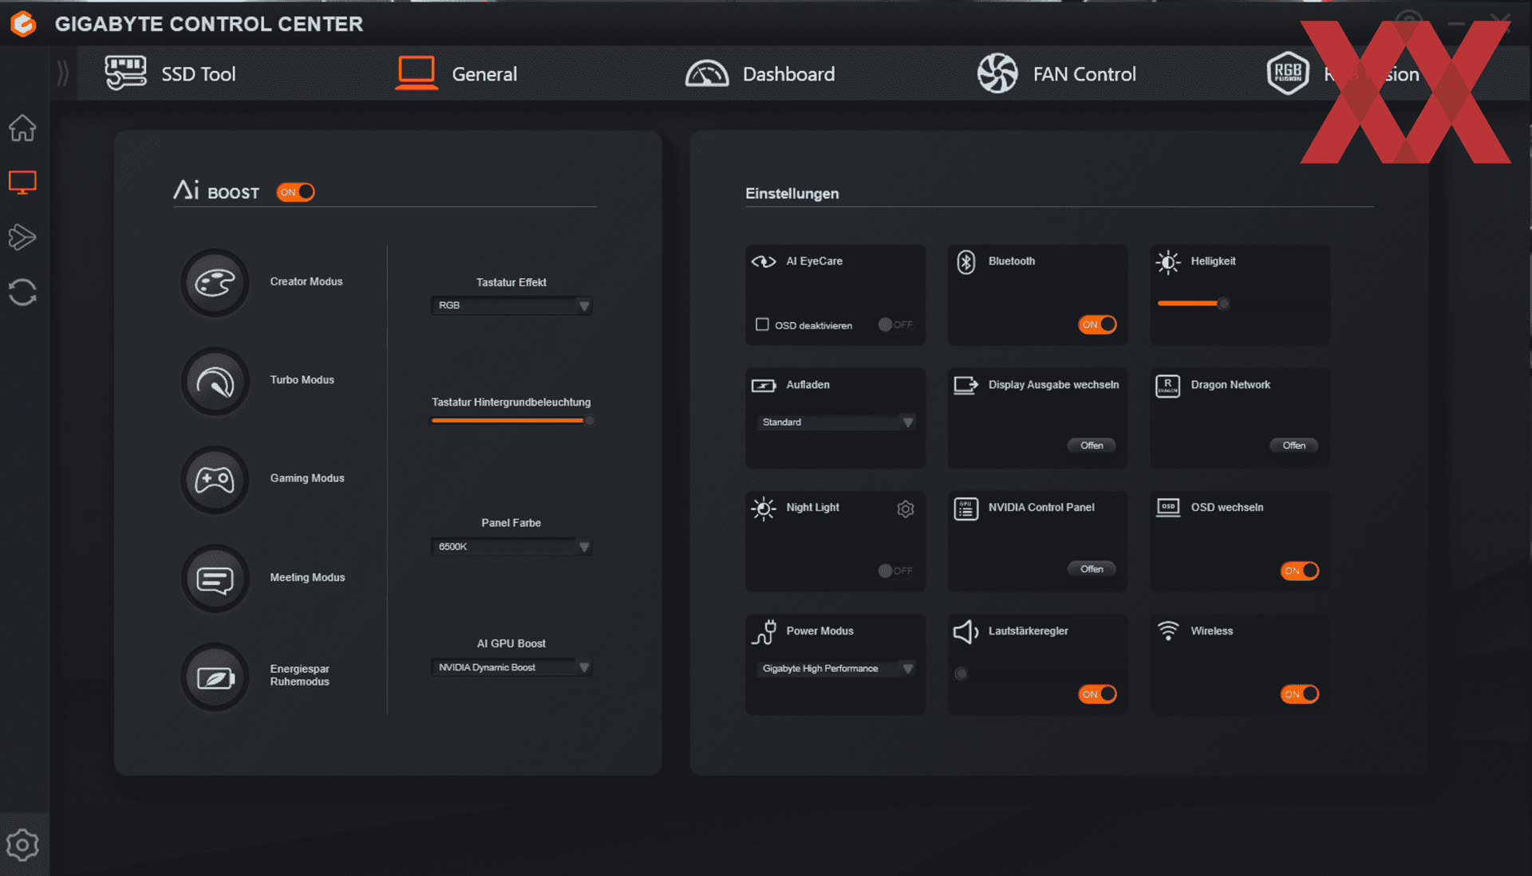The image size is (1532, 876).
Task: Click the Dragon Network icon
Action: (x=1168, y=386)
